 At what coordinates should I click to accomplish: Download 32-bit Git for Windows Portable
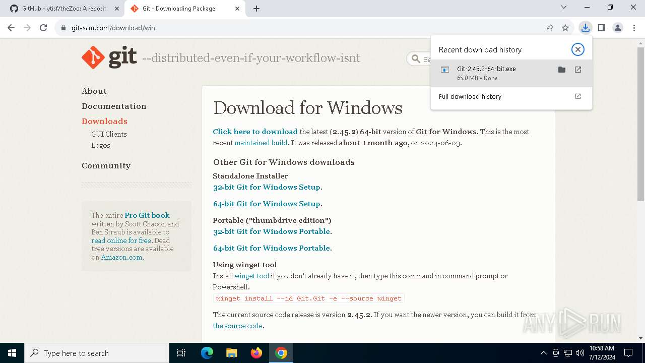pos(272,231)
